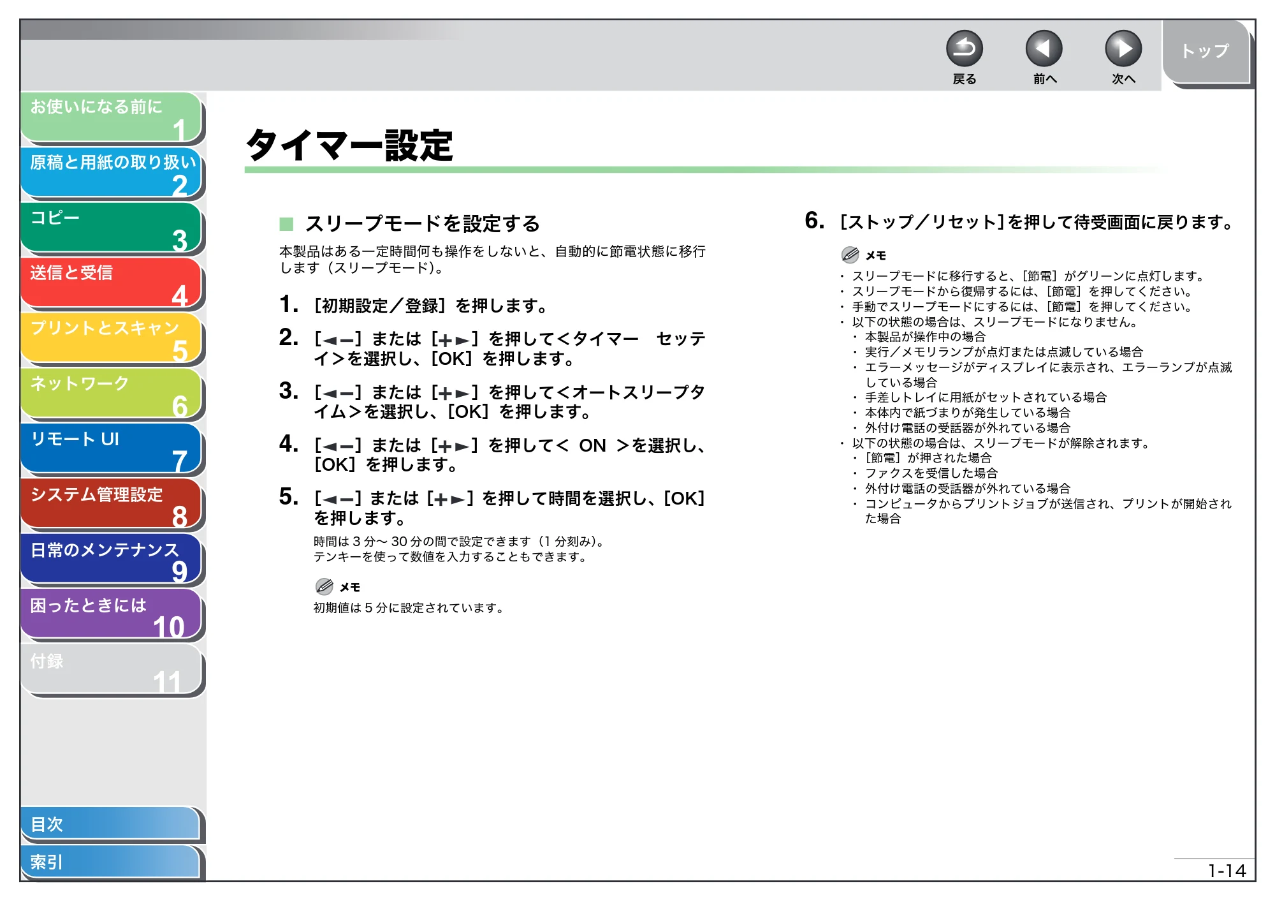Open chapter 1 お使いになる前に tab
Image resolution: width=1275 pixels, height=902 pixels.
coord(112,117)
